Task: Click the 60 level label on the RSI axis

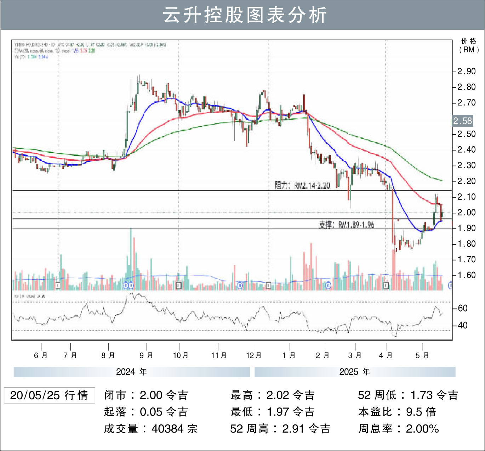Action: (x=463, y=308)
